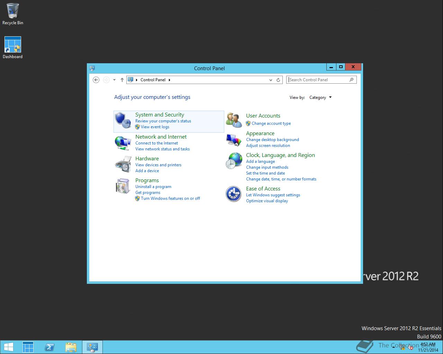
Task: Open the Appearance monitor icon
Action: tap(234, 140)
